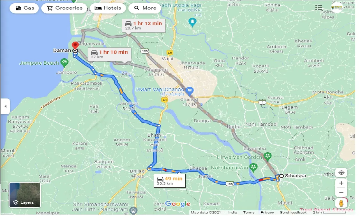Viewport: 360px width, 216px height.
Task: Select the Gas filter chip
Action: pos(24,8)
